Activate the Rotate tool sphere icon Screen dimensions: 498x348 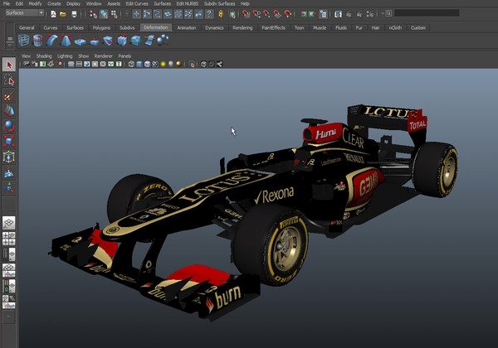point(9,126)
